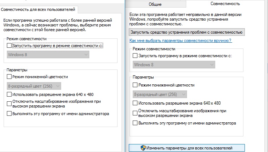Check Запустить программу в режиме совместимости under Совместимость tab
This screenshot has height=152, width=268.
coord(135,56)
